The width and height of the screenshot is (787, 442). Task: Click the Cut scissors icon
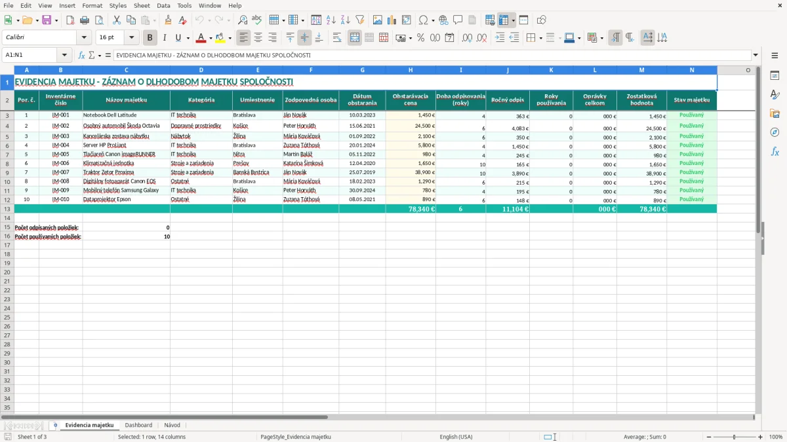tap(116, 20)
